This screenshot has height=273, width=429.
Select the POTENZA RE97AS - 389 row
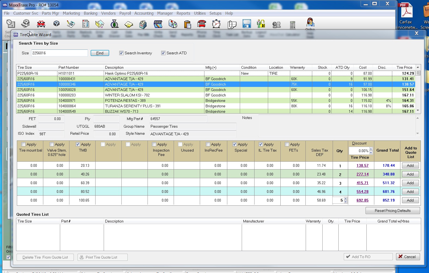click(x=216, y=101)
